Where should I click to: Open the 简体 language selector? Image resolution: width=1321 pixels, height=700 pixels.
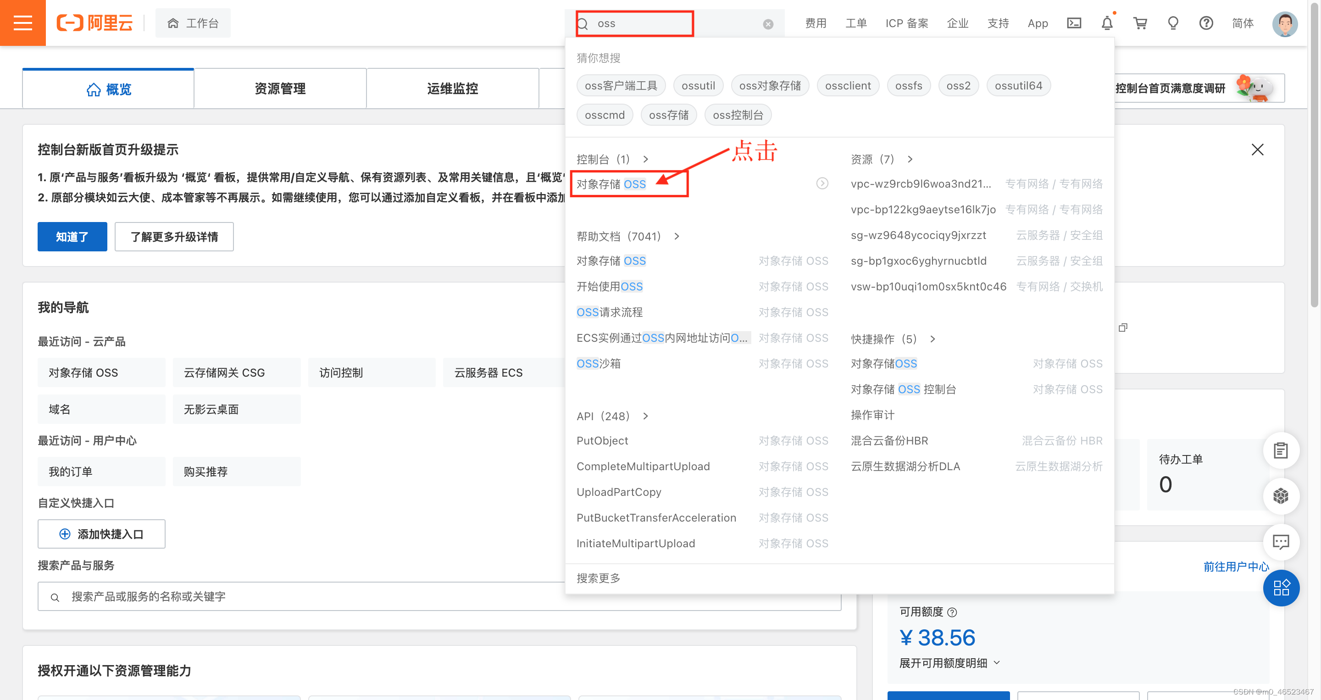tap(1243, 23)
